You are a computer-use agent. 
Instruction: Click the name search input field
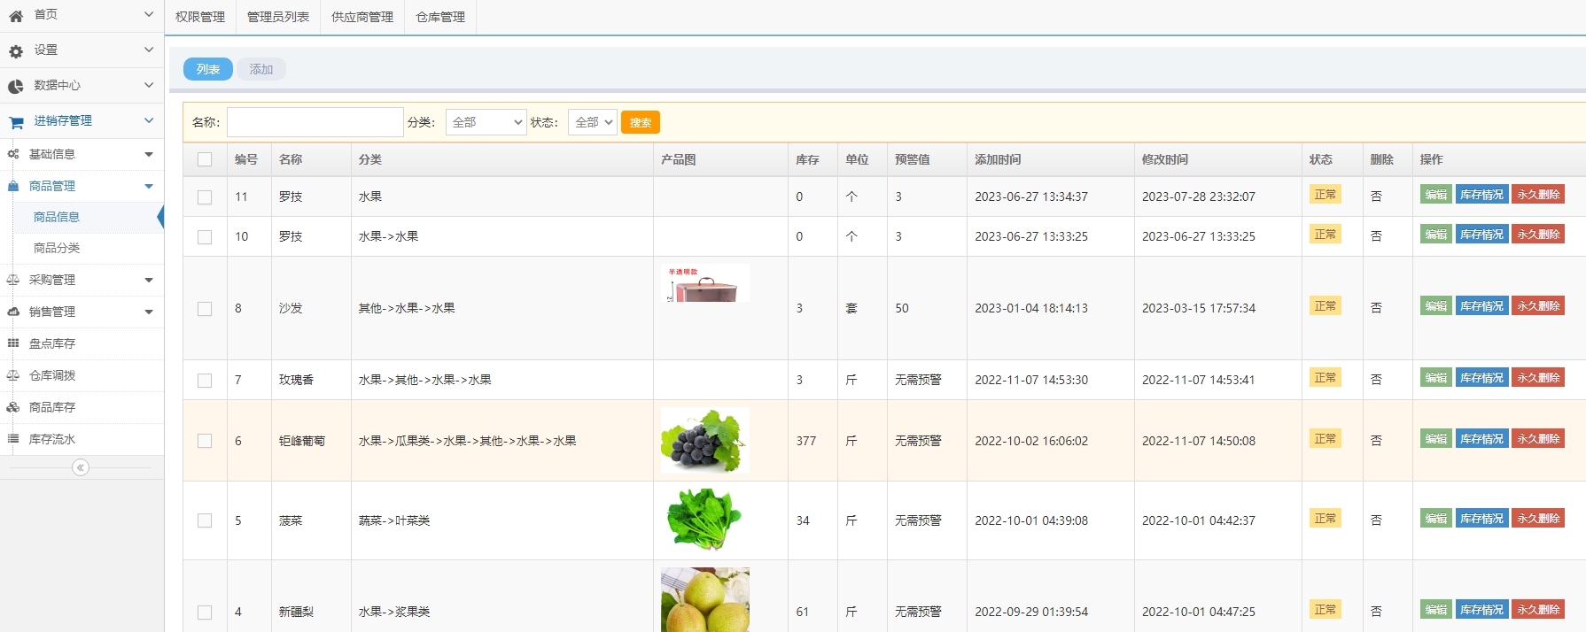tap(315, 122)
